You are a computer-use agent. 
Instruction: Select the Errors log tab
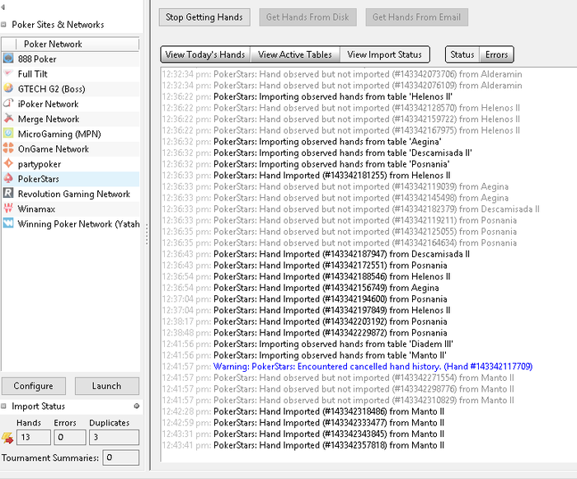coord(496,54)
